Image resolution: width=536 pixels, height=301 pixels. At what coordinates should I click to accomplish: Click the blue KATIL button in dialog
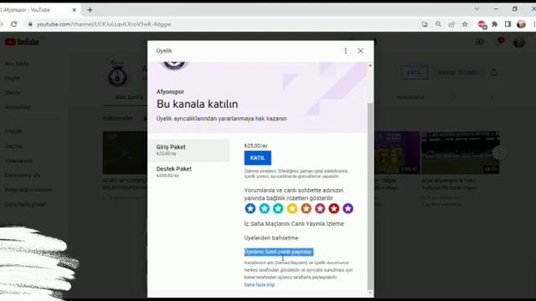coord(257,158)
